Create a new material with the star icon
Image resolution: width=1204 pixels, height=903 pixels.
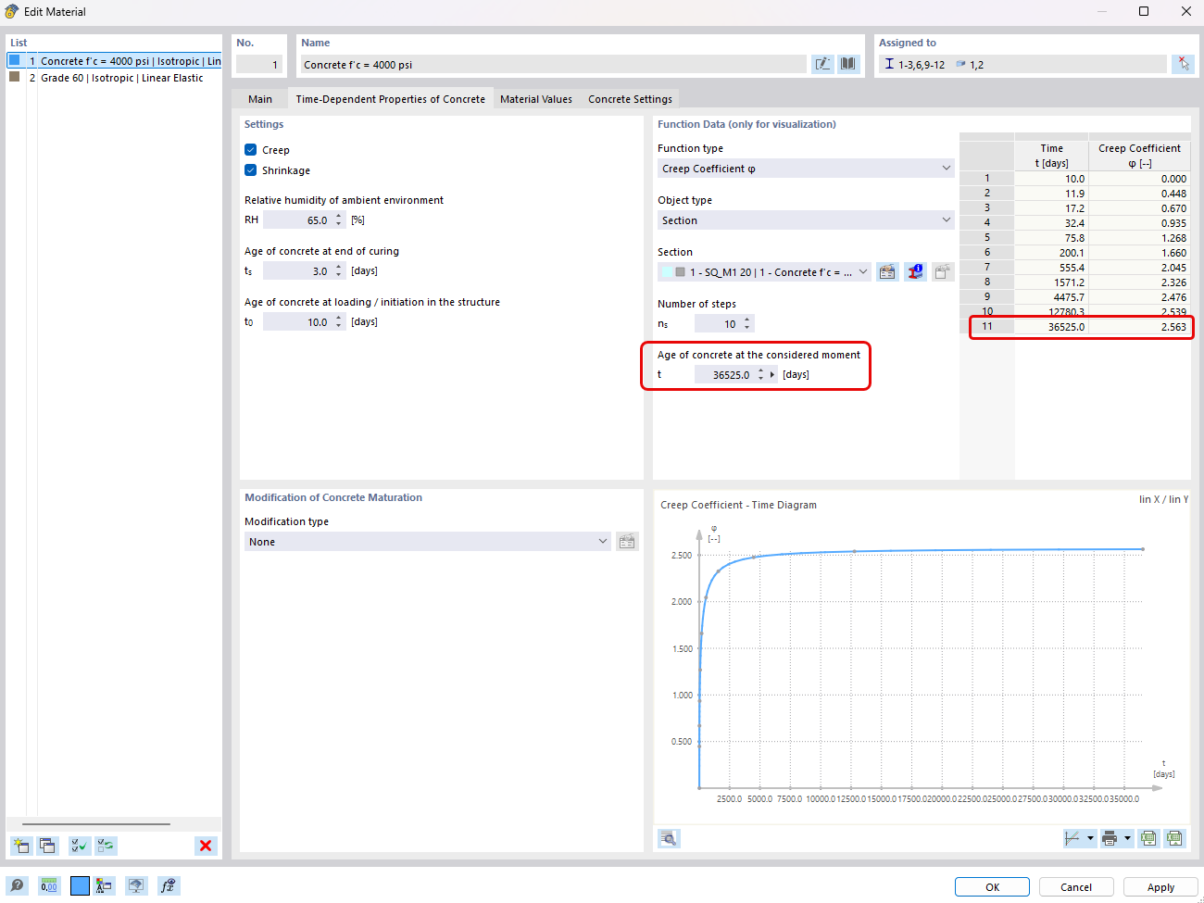19,846
